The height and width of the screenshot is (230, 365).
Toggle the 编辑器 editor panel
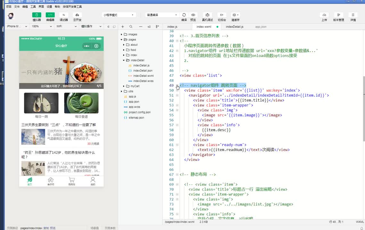tap(50, 15)
